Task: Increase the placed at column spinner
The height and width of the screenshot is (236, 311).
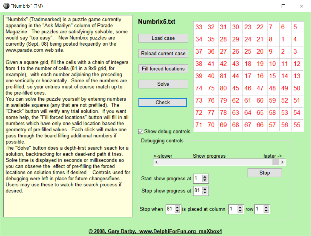Action: [x=241, y=208]
